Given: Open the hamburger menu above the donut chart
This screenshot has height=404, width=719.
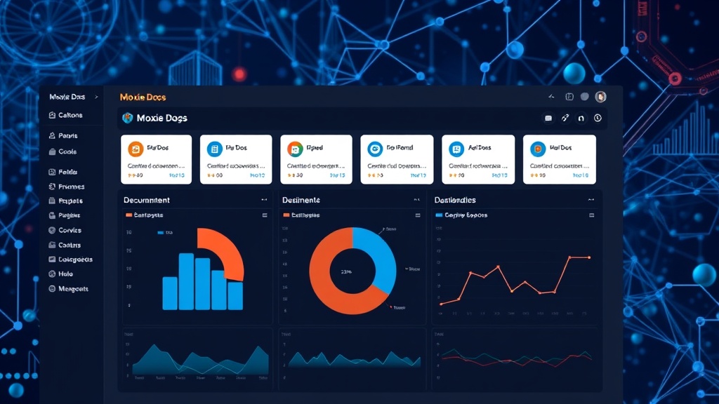Looking at the screenshot, I should click(418, 215).
